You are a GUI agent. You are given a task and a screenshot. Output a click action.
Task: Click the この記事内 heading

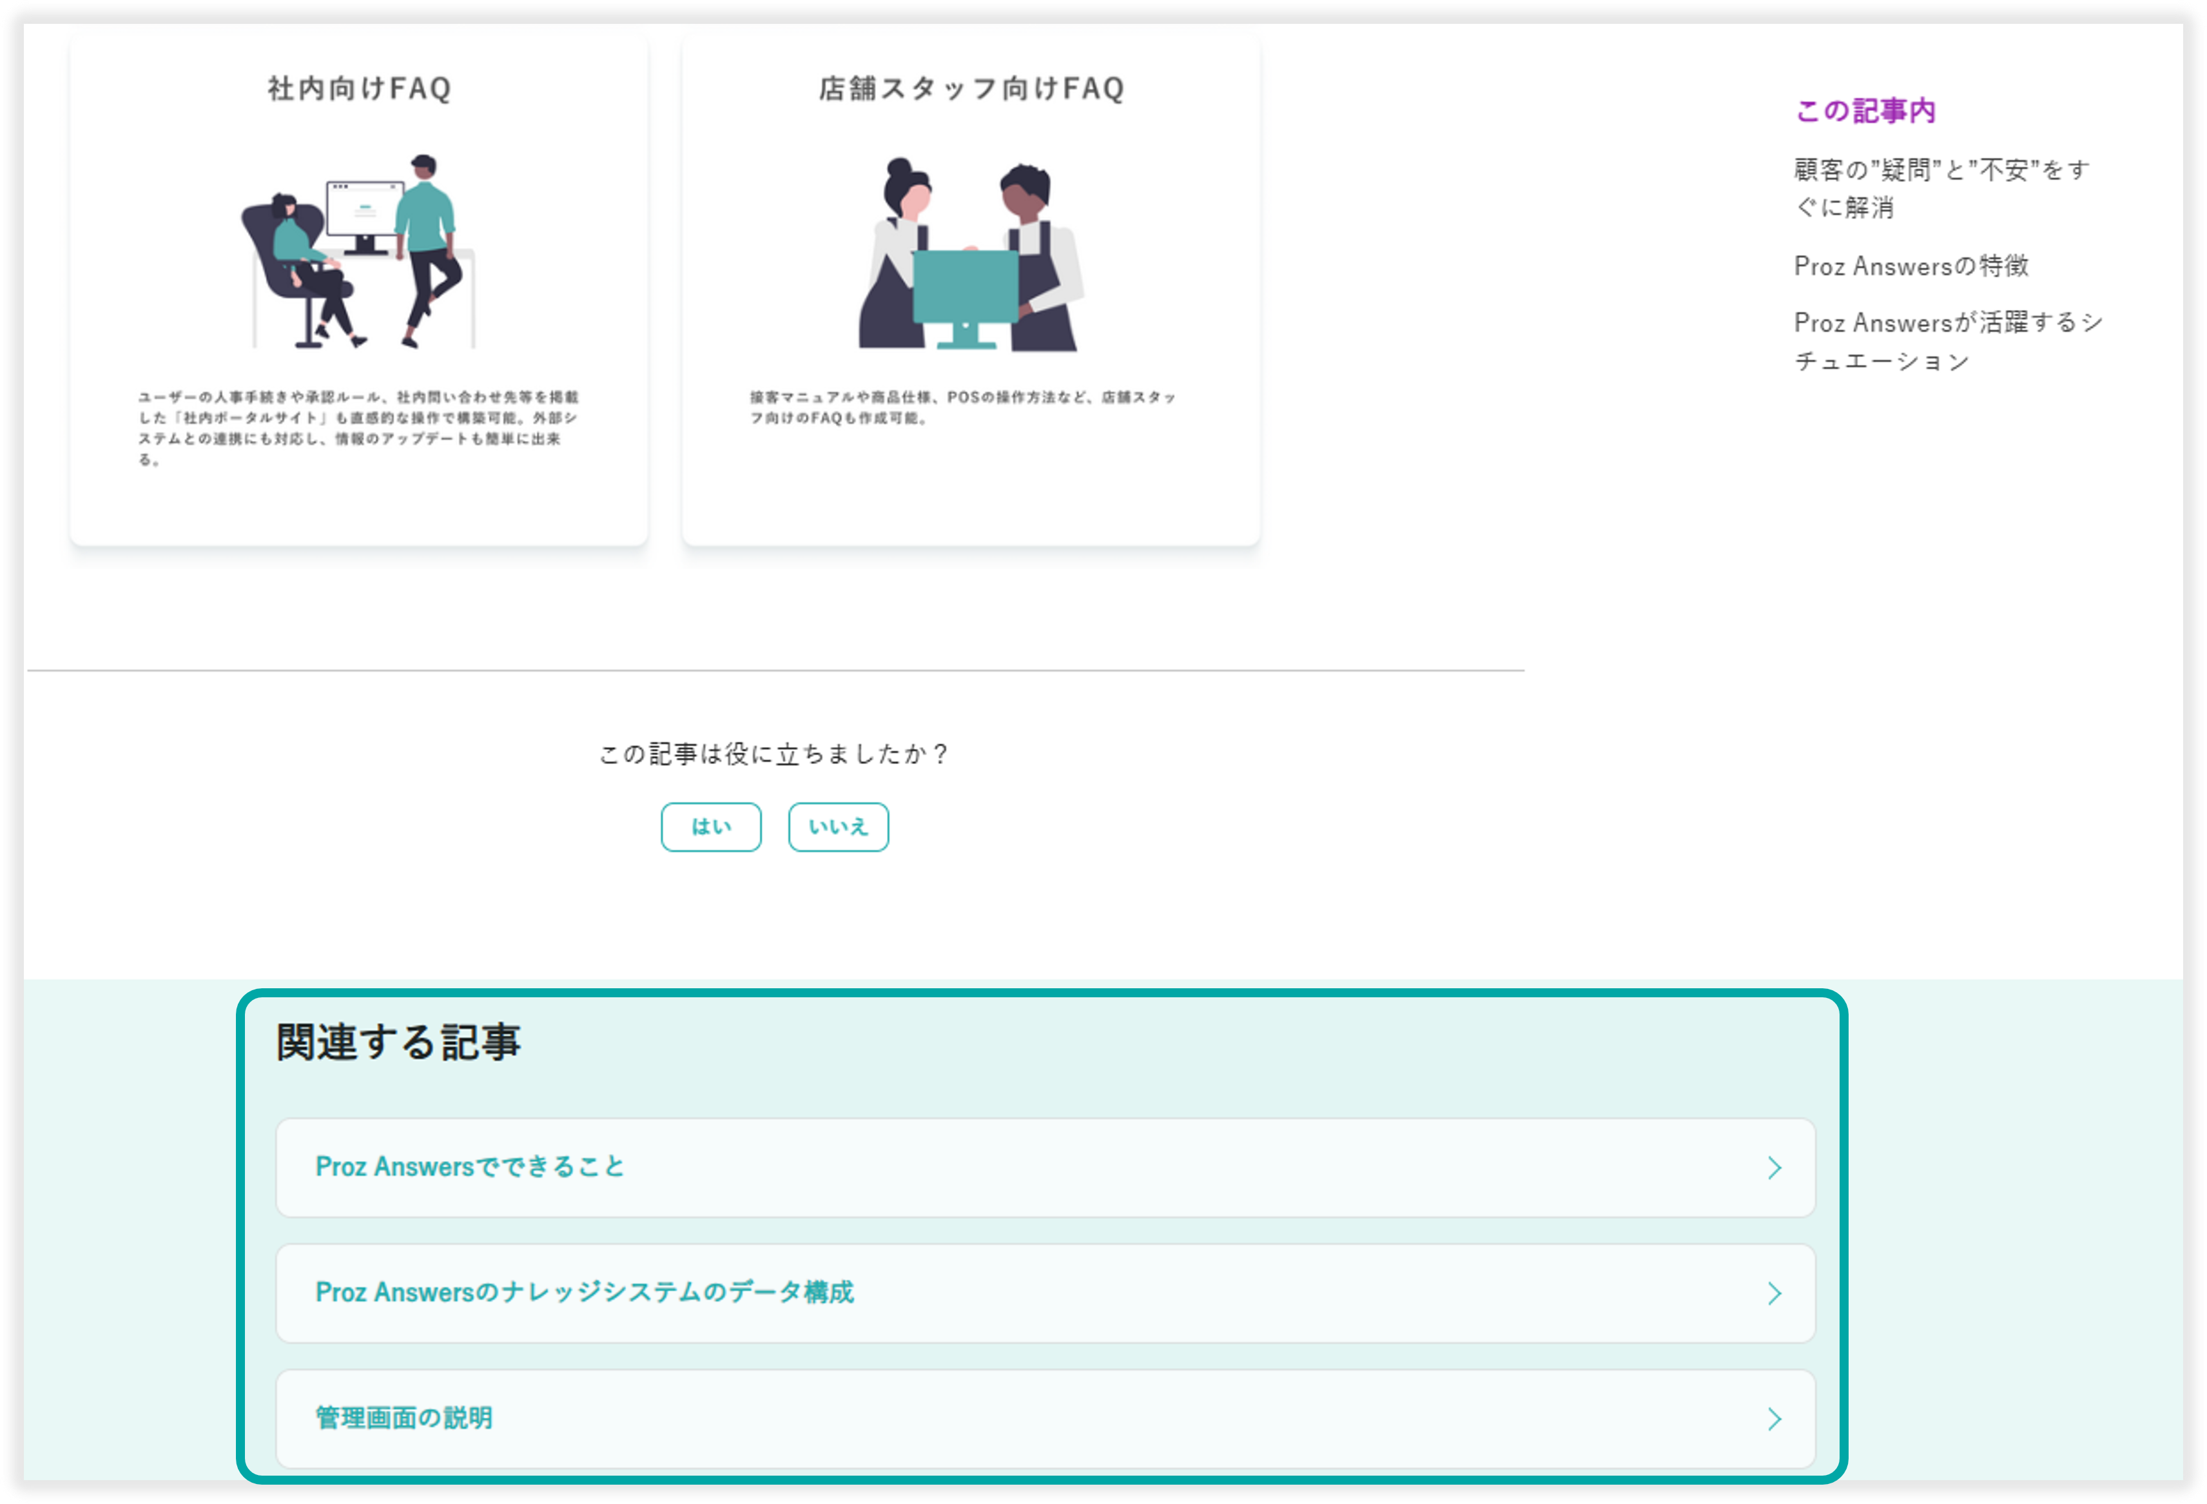pyautogui.click(x=1864, y=111)
